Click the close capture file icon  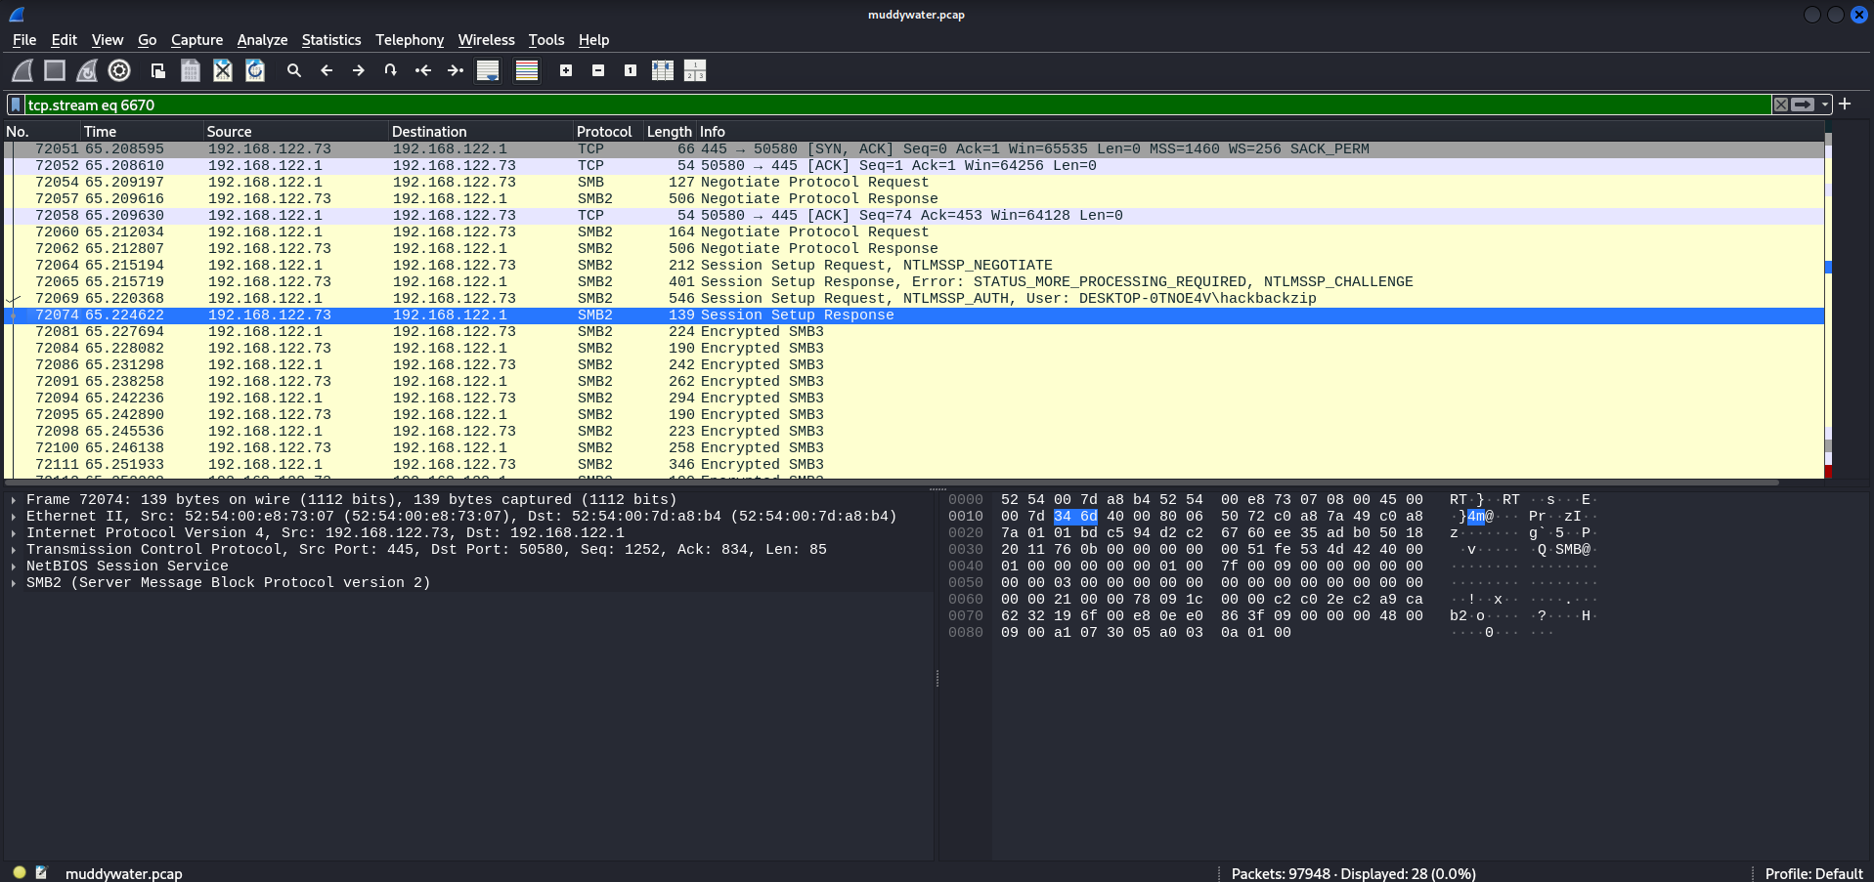click(x=223, y=70)
